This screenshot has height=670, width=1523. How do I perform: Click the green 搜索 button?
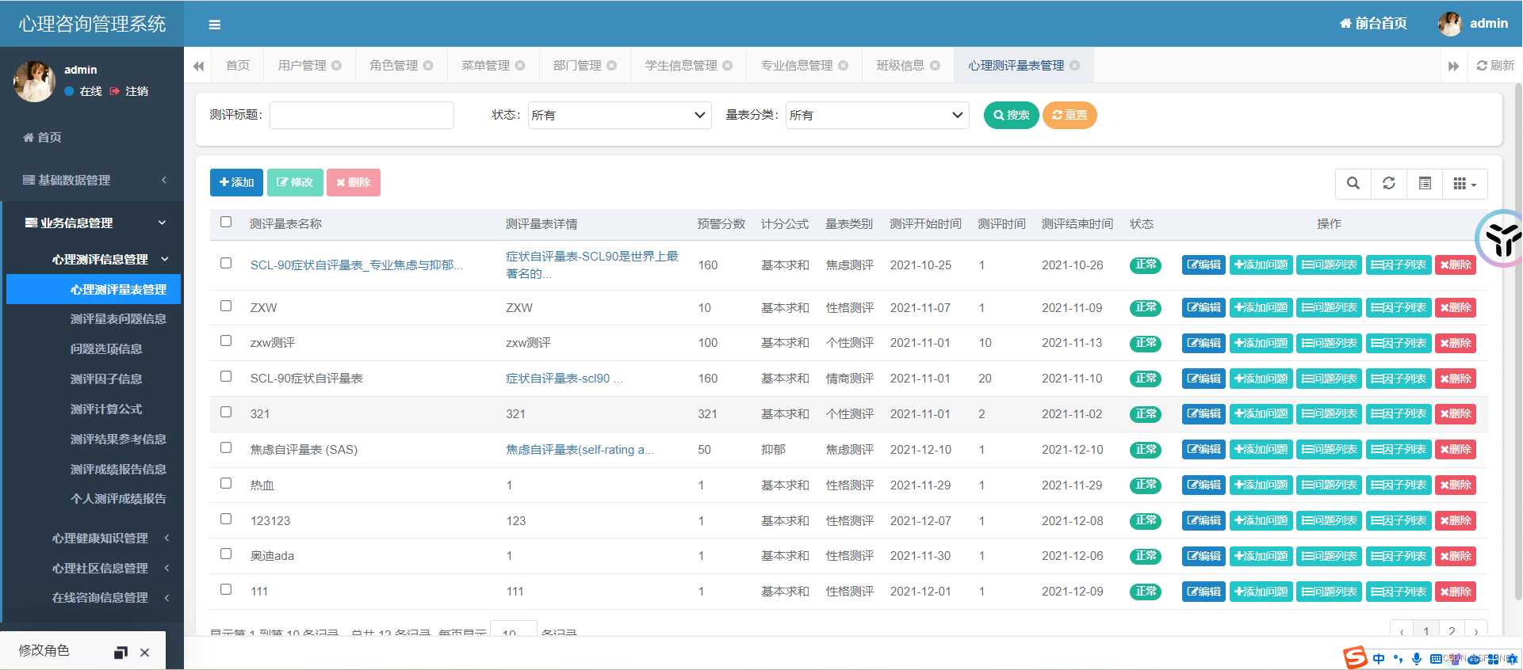[x=1011, y=115]
